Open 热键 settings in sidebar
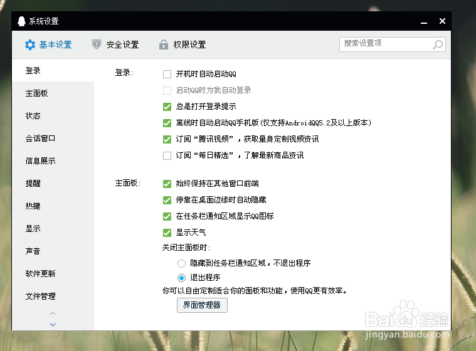Screen dimensions: 476x351 point(53,206)
